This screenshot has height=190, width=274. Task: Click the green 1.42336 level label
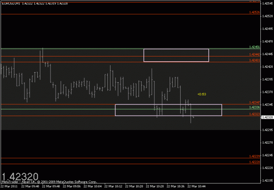pos(254,107)
